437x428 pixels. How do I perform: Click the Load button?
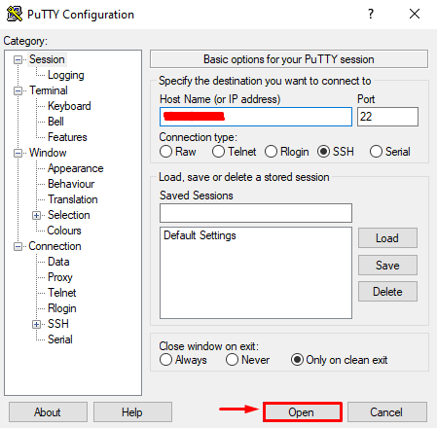tap(387, 238)
